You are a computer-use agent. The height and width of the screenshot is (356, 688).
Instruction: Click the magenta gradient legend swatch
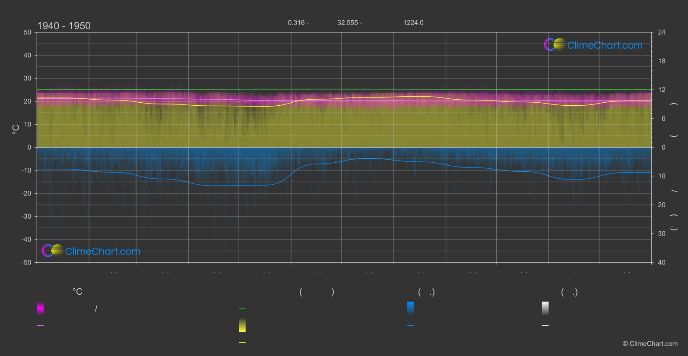point(40,308)
